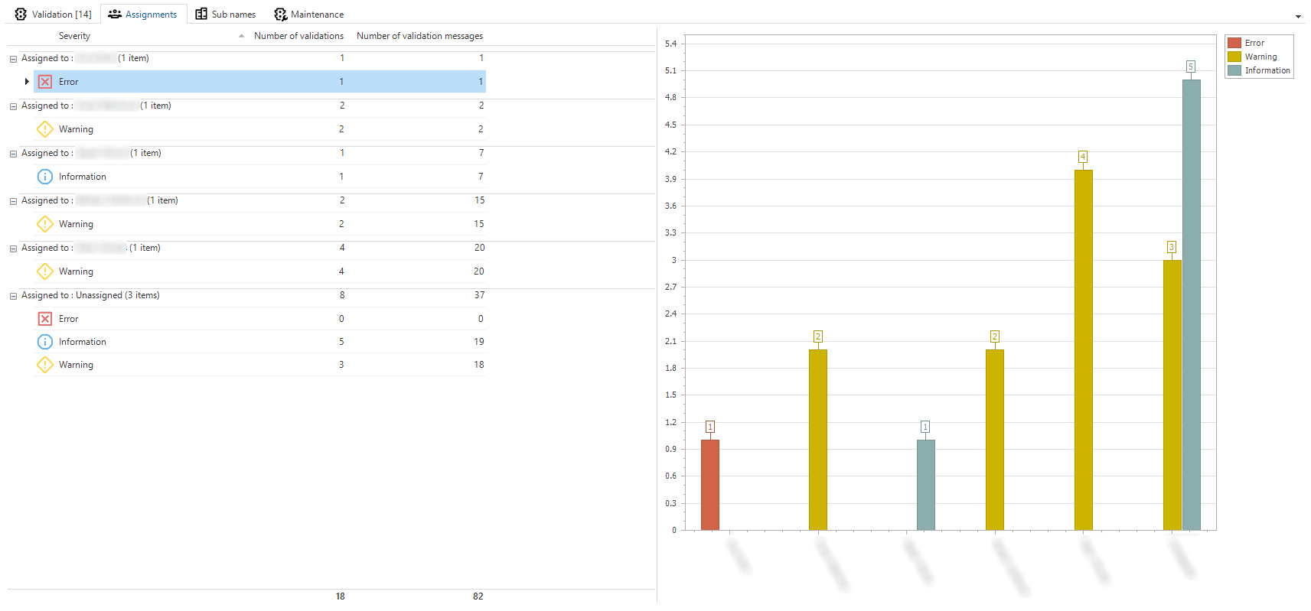Select Information row with 19 messages
Image resolution: width=1311 pixels, height=611 pixels.
(259, 342)
